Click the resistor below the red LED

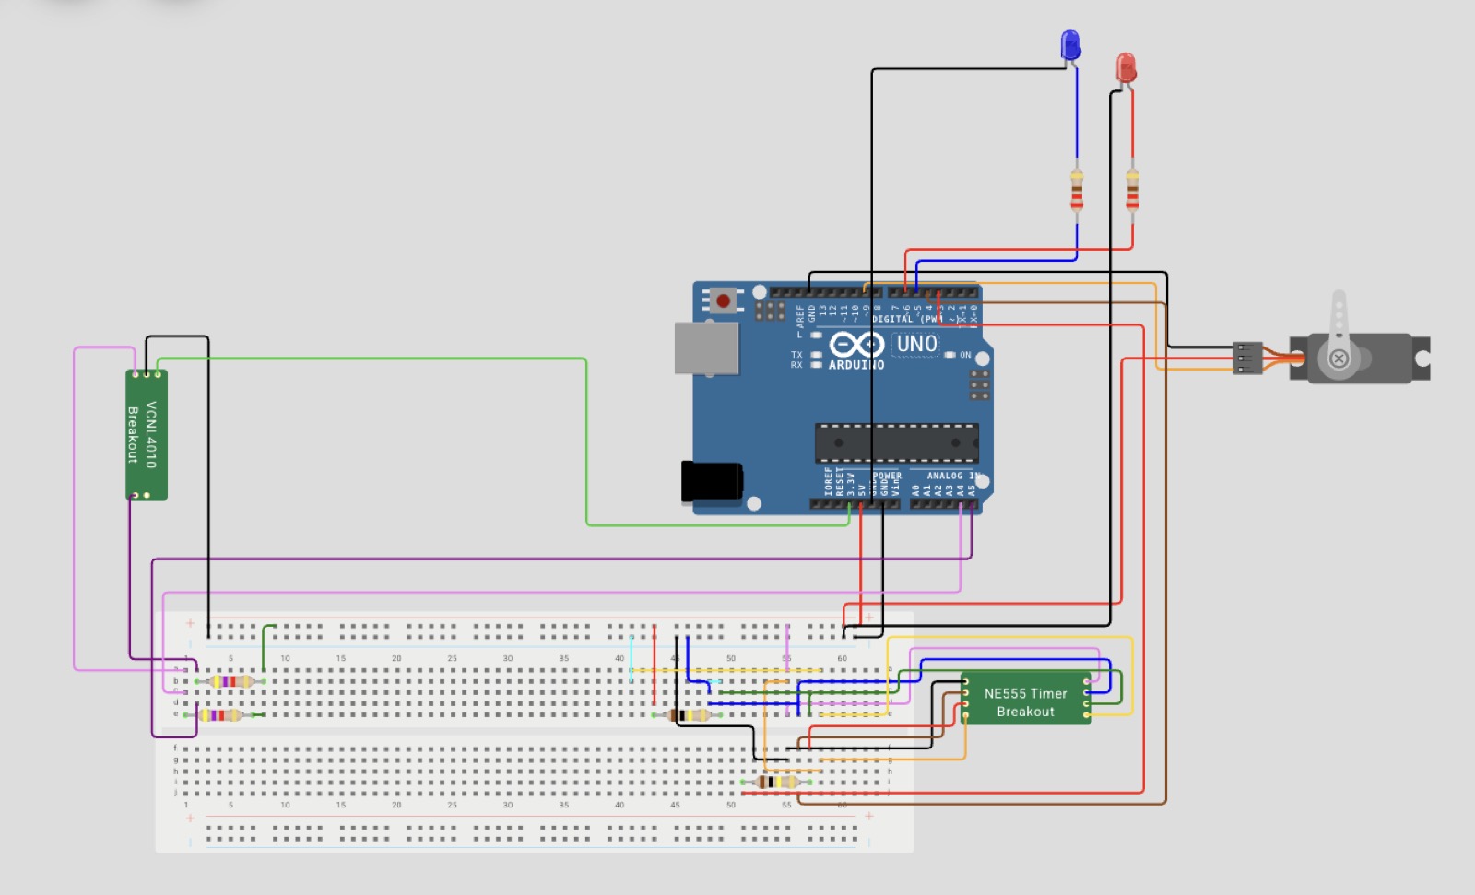tap(1132, 189)
